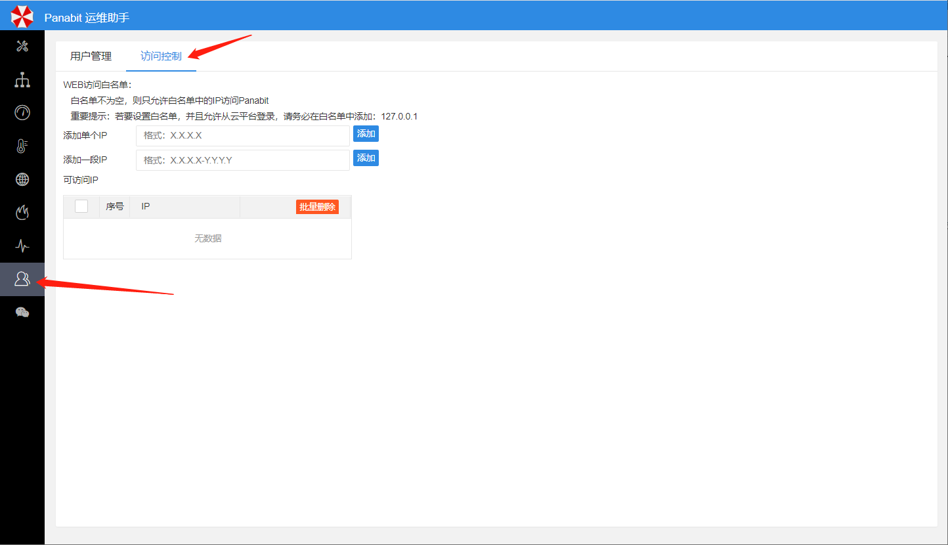This screenshot has height=545, width=948.
Task: Switch to the 用户管理 tab
Action: tap(91, 56)
